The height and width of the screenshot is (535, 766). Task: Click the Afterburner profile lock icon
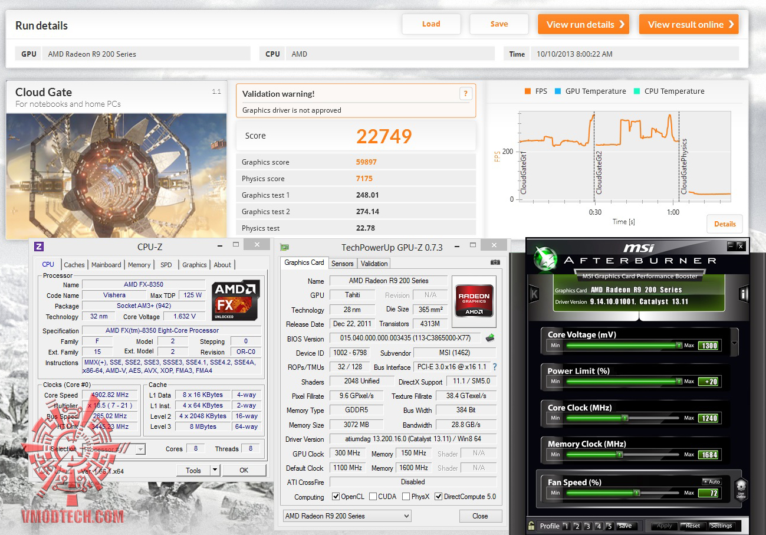coord(531,526)
